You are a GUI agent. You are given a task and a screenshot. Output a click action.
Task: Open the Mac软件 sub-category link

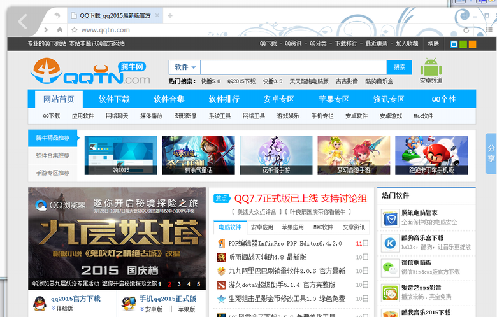tap(424, 116)
